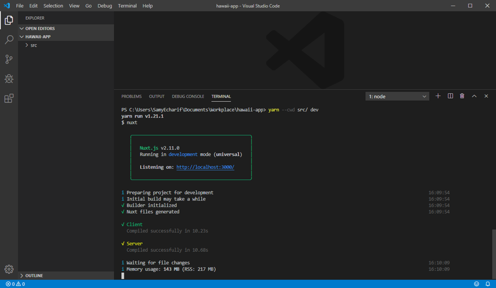
Task: Maximize the VS Code window
Action: tap(470, 6)
